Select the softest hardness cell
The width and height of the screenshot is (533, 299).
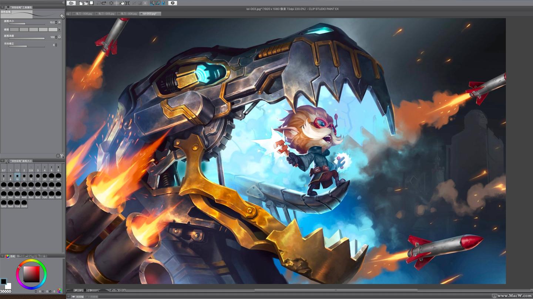tap(14, 30)
